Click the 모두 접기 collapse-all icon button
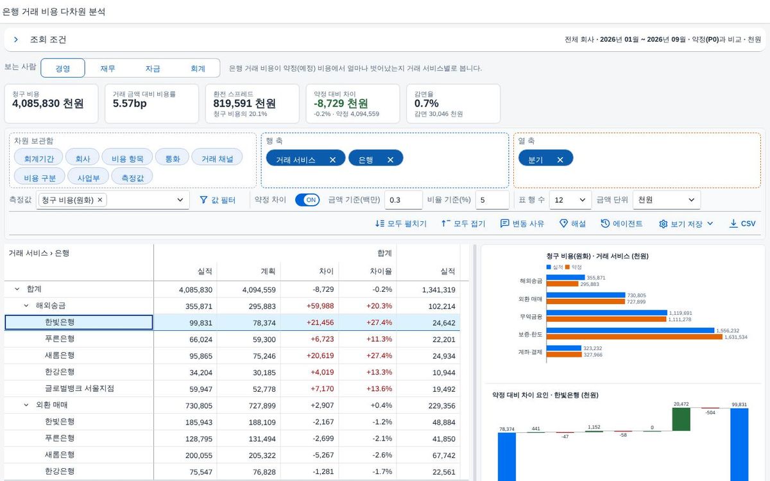Image resolution: width=770 pixels, height=481 pixels. pos(463,224)
